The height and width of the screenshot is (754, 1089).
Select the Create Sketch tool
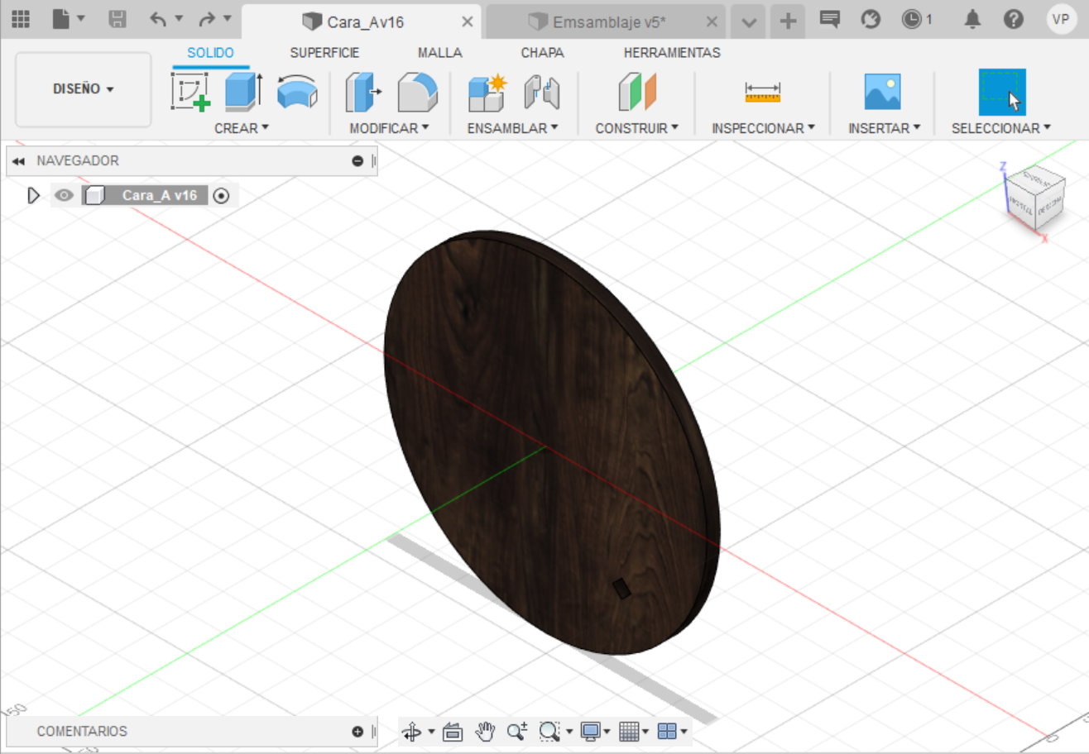[191, 91]
